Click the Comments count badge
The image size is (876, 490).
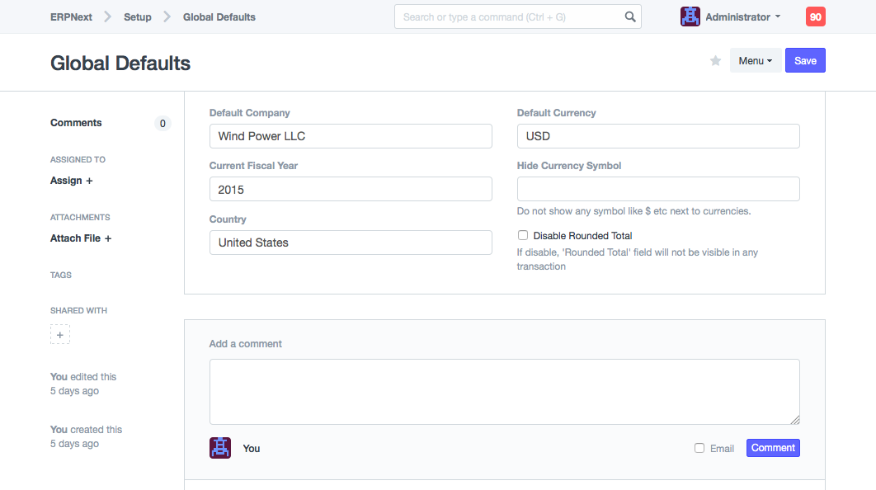162,124
